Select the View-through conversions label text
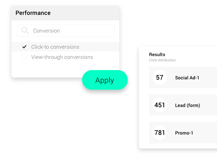The width and height of the screenshot is (217, 155). (62, 57)
